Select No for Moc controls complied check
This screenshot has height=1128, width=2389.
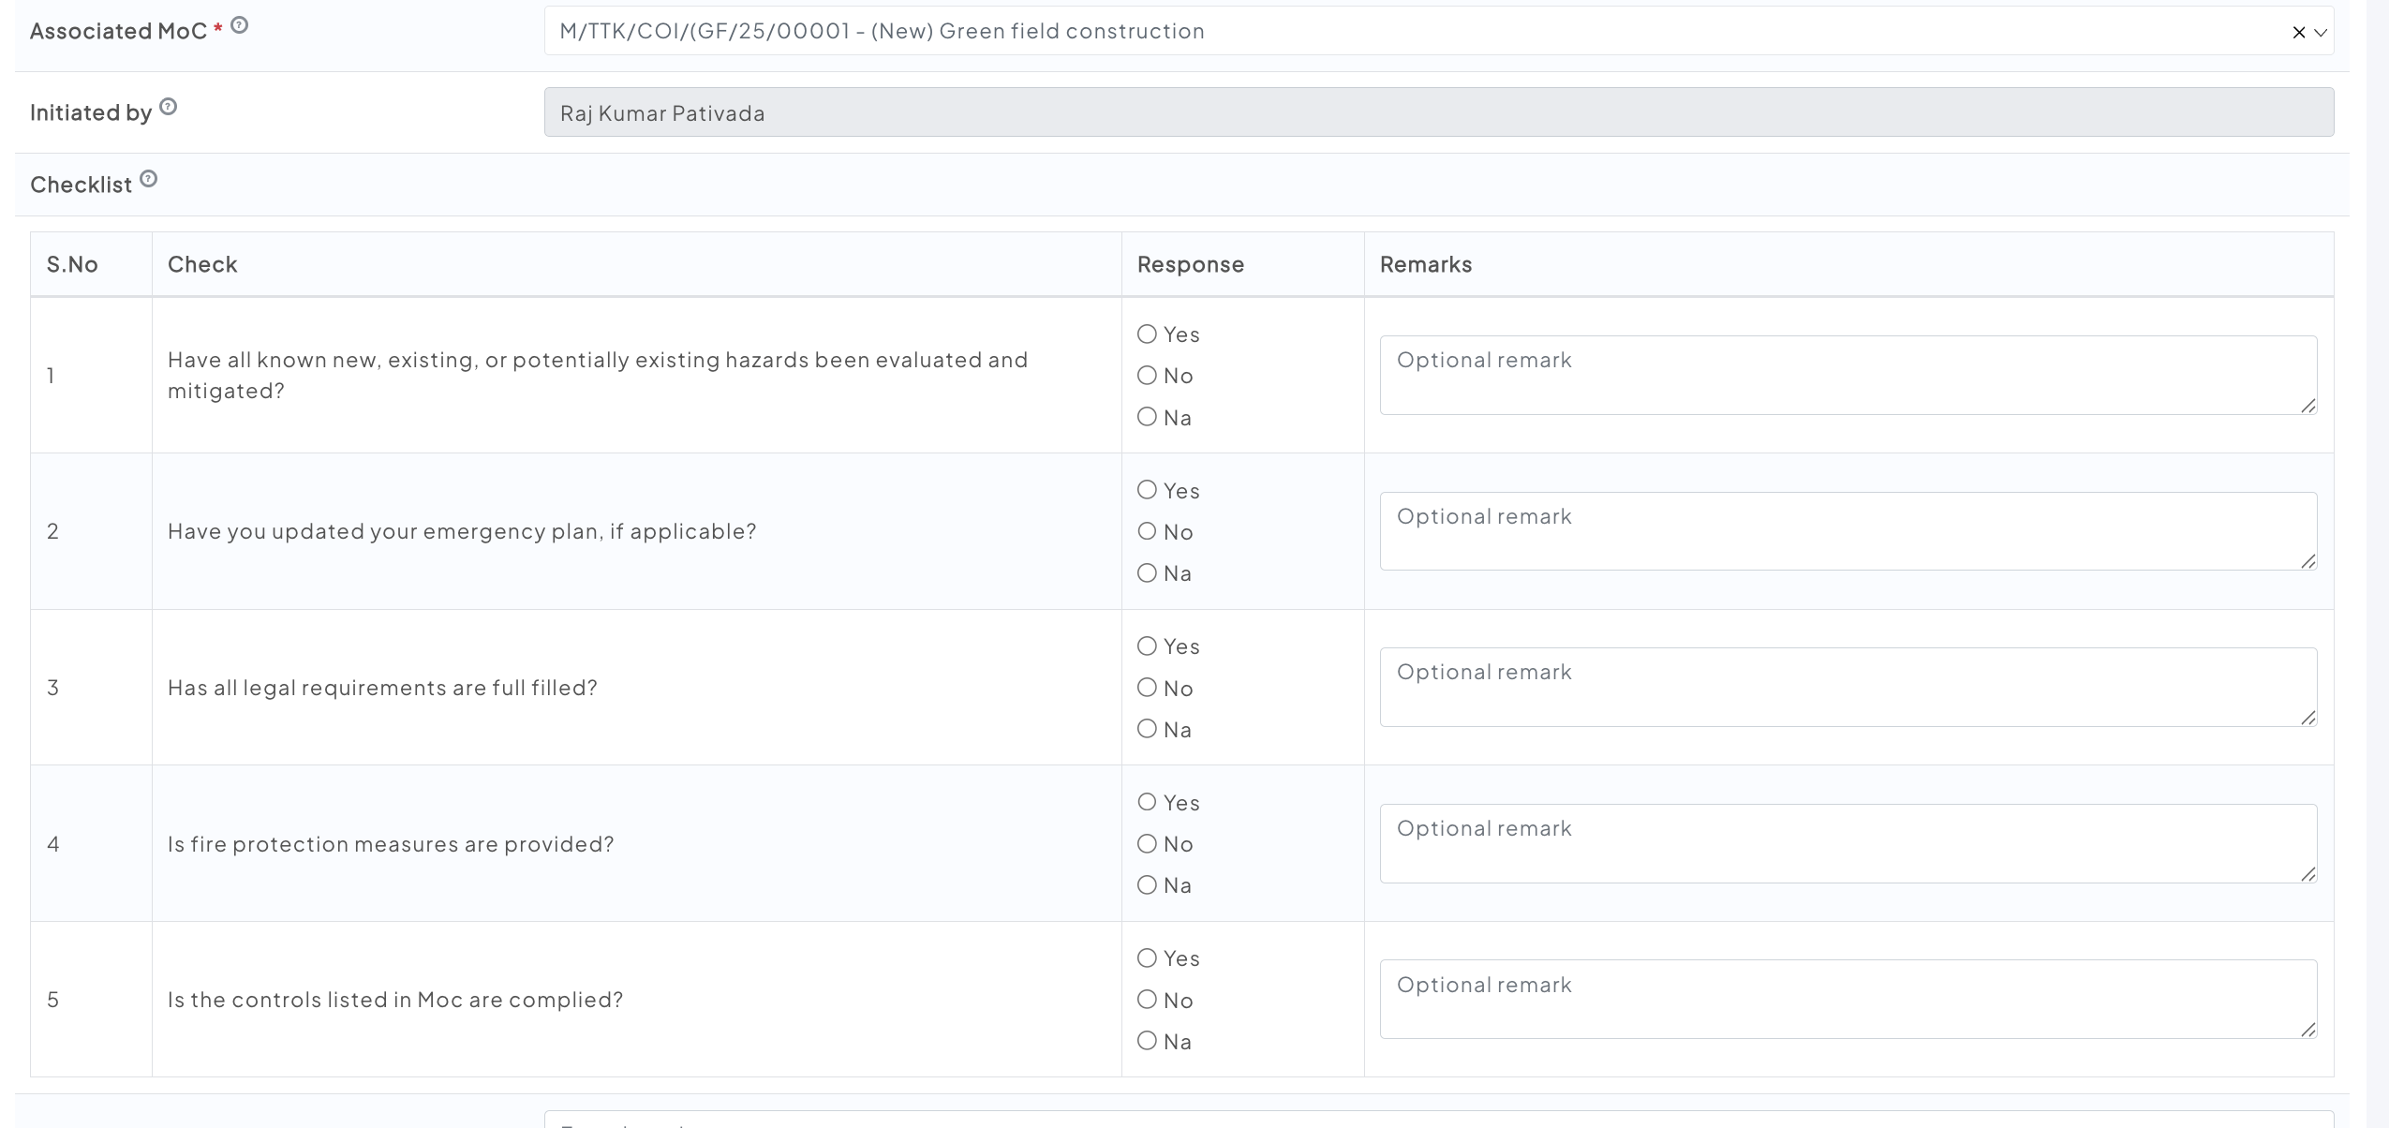[x=1147, y=1000]
